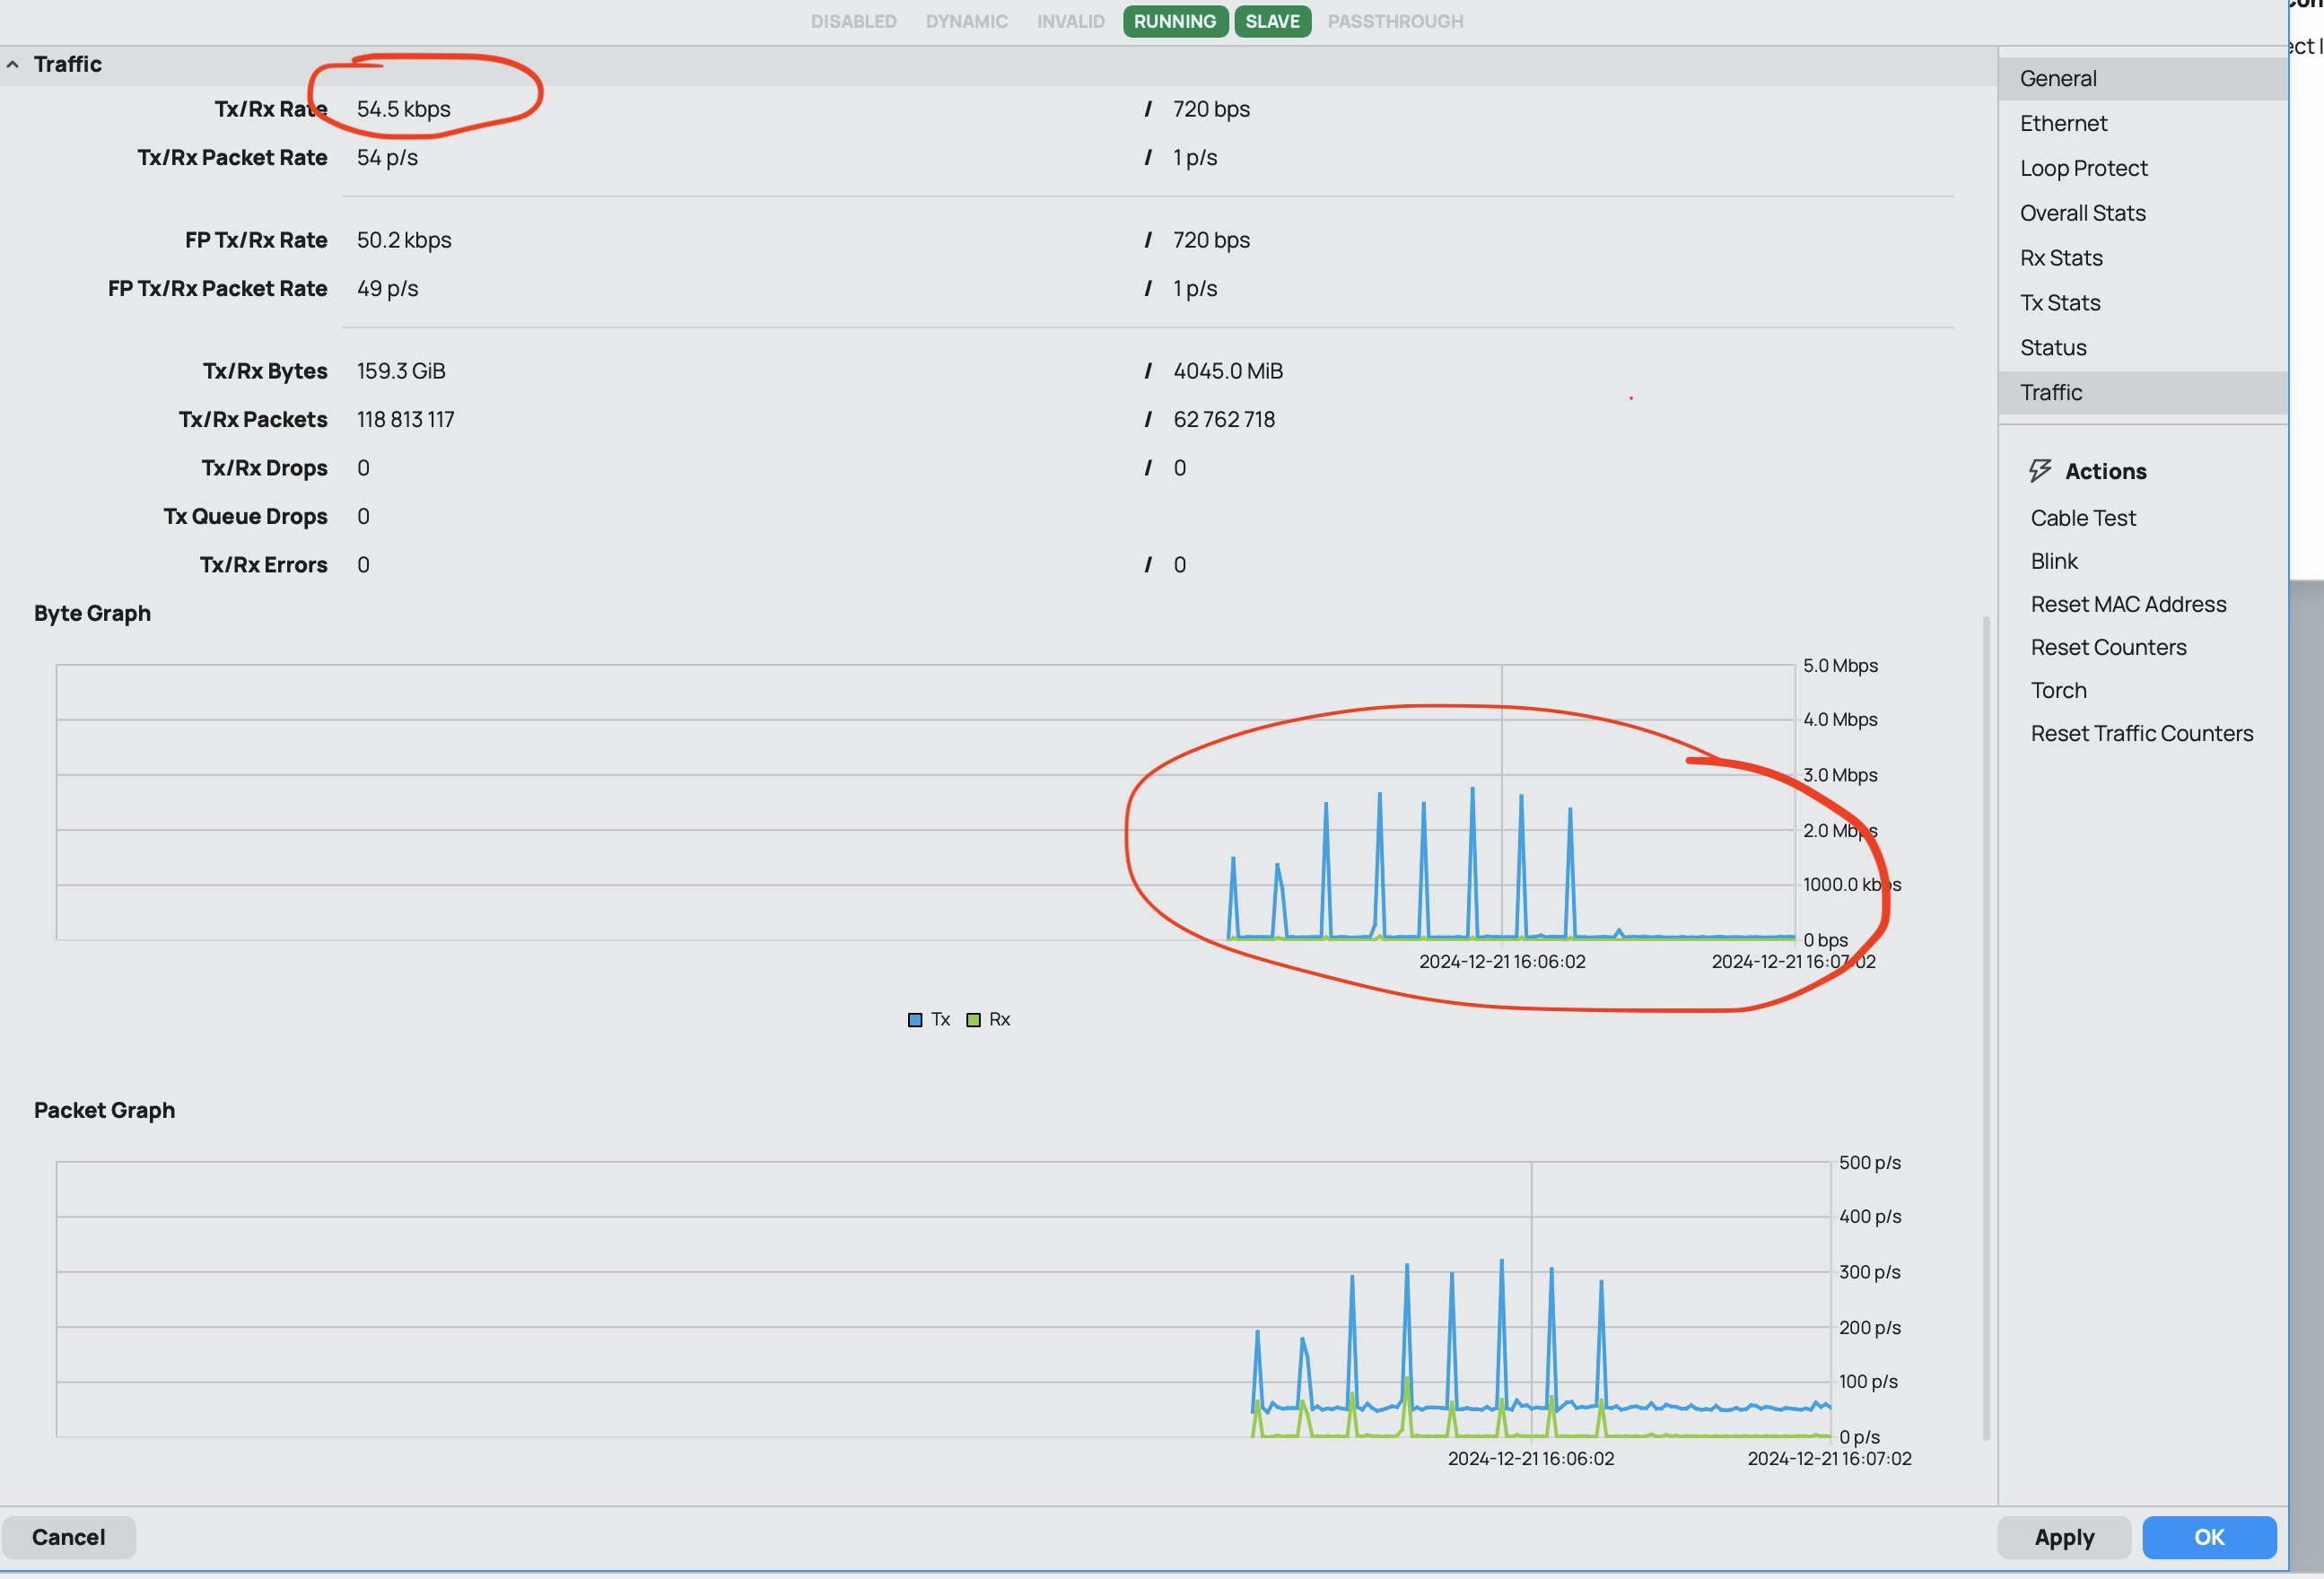The height and width of the screenshot is (1579, 2324).
Task: Open Rx Stats in sidebar
Action: click(2061, 258)
